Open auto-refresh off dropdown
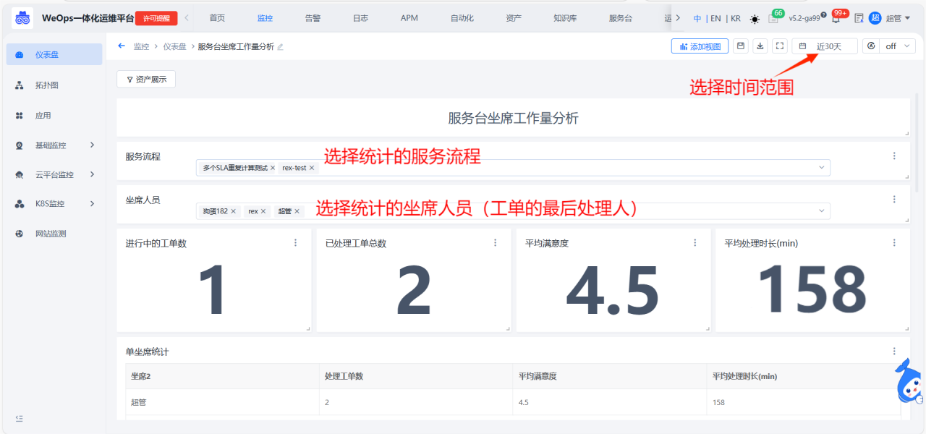Screen dimensions: 926x434 coord(889,46)
